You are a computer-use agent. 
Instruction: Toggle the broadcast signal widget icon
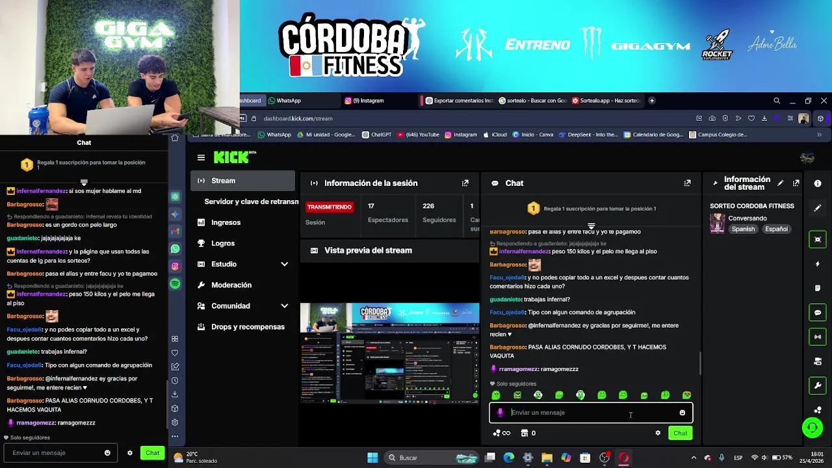coord(818,337)
